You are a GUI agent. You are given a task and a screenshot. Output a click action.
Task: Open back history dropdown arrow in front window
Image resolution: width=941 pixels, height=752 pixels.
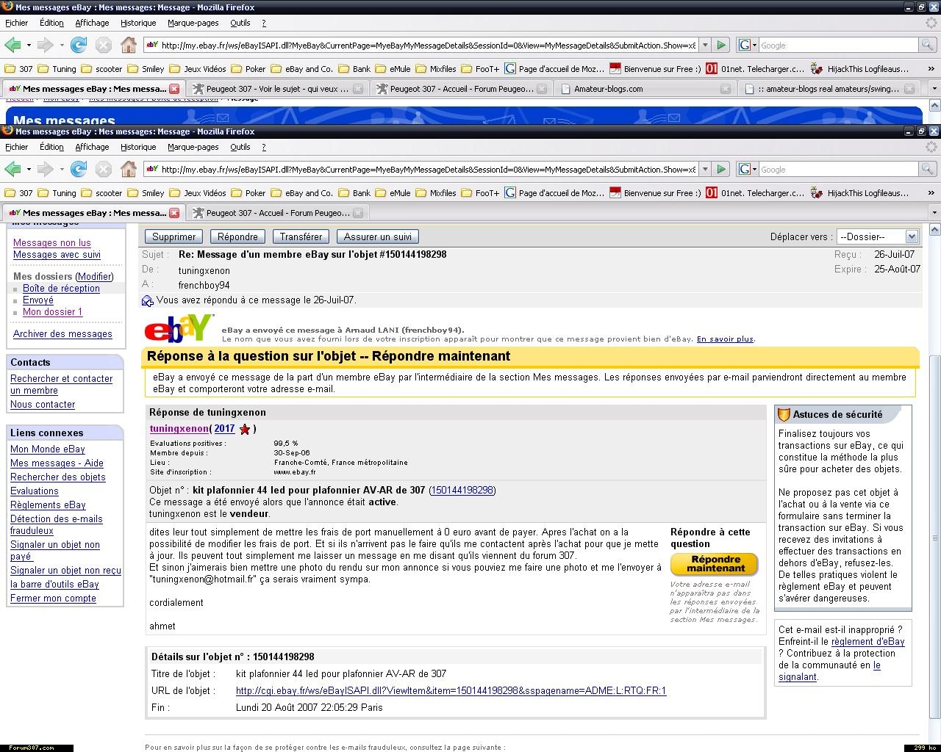click(x=29, y=169)
